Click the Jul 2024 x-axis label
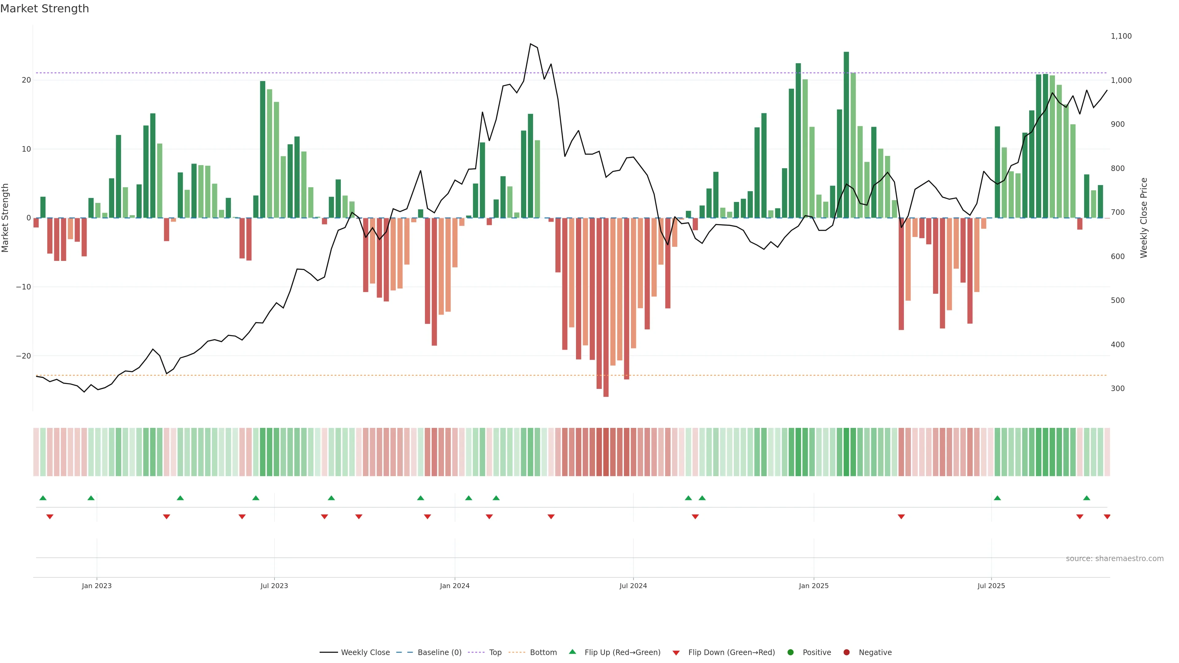This screenshot has height=663, width=1179. (x=633, y=586)
